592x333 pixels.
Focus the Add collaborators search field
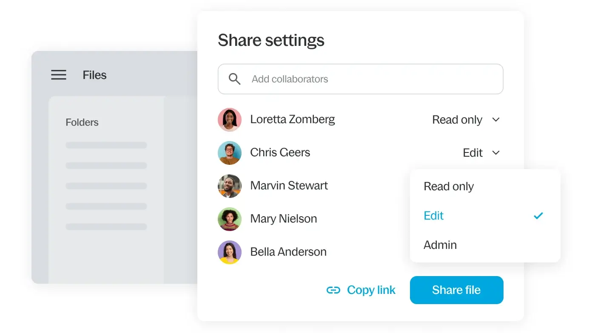[366, 79]
